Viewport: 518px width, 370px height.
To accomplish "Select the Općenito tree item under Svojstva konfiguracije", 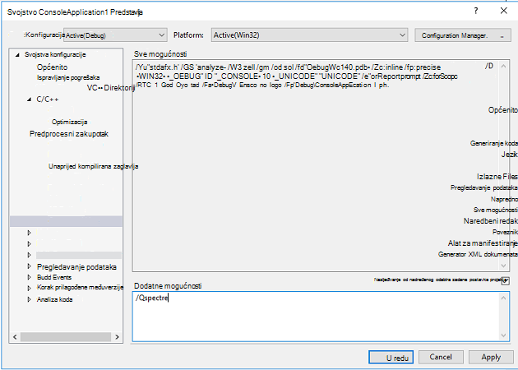I will (x=52, y=67).
